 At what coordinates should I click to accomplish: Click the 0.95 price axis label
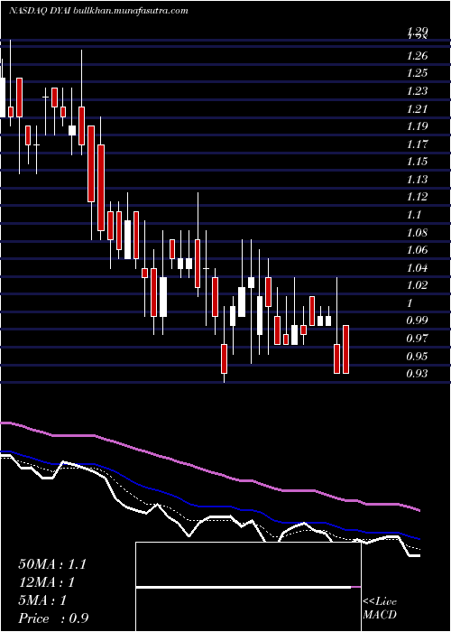pos(417,357)
